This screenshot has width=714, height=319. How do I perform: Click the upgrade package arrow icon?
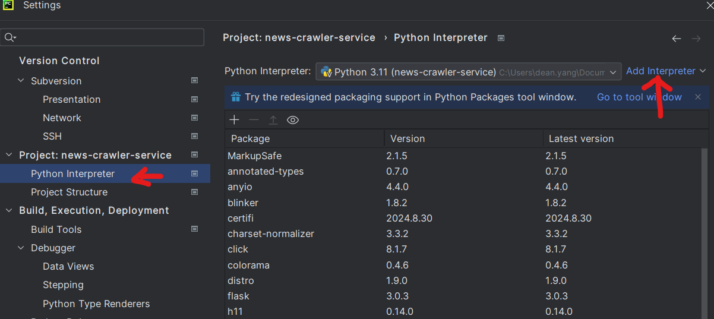[x=273, y=120]
